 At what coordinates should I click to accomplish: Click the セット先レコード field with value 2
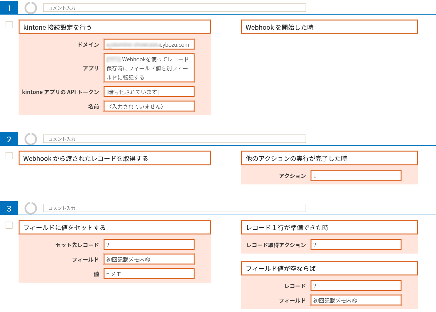click(x=149, y=245)
